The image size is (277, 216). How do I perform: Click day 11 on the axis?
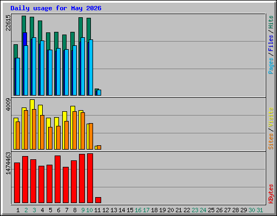[x=97, y=210]
